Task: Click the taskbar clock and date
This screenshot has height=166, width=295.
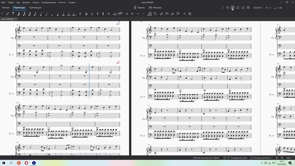Action: coord(282,163)
